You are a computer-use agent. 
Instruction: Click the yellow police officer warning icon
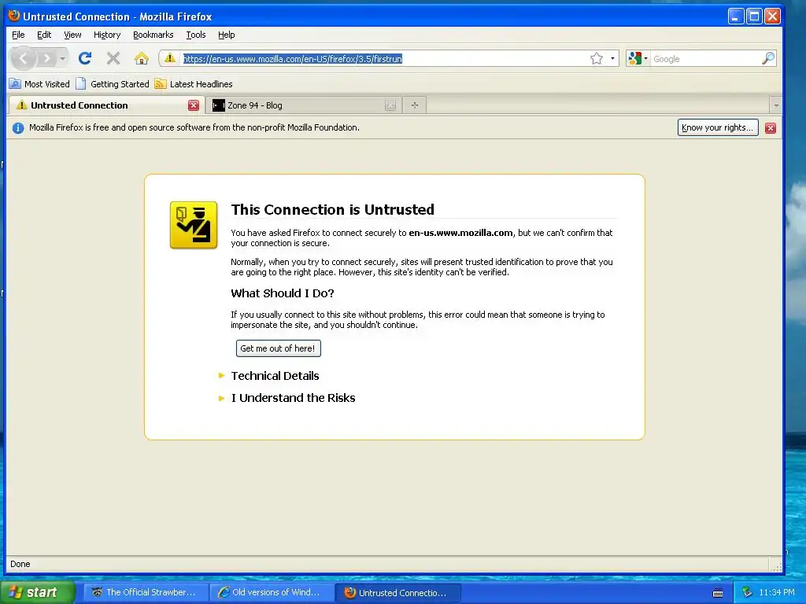194,225
